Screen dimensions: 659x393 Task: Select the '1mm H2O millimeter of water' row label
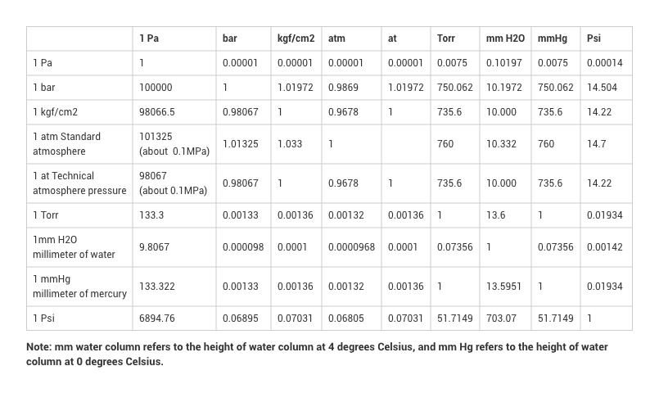(74, 247)
